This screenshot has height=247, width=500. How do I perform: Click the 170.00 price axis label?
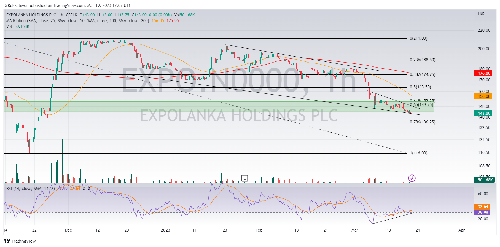pyautogui.click(x=484, y=80)
